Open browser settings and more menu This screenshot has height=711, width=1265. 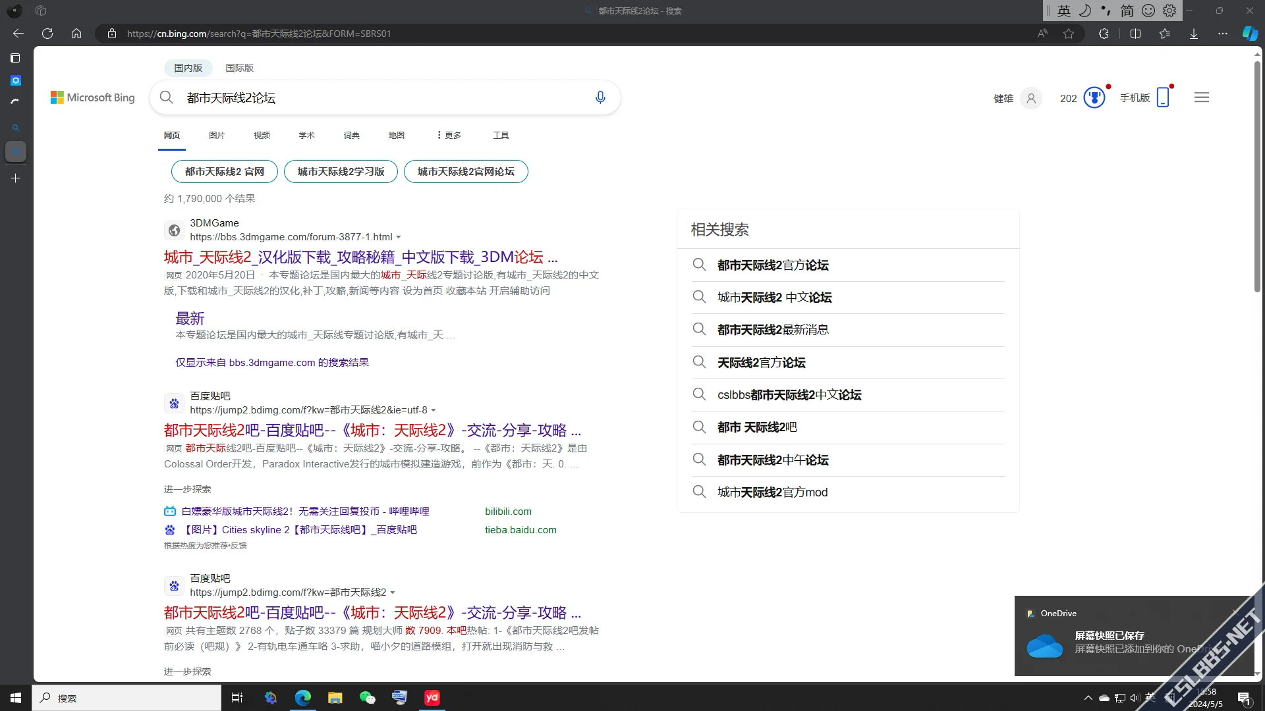pos(1223,34)
